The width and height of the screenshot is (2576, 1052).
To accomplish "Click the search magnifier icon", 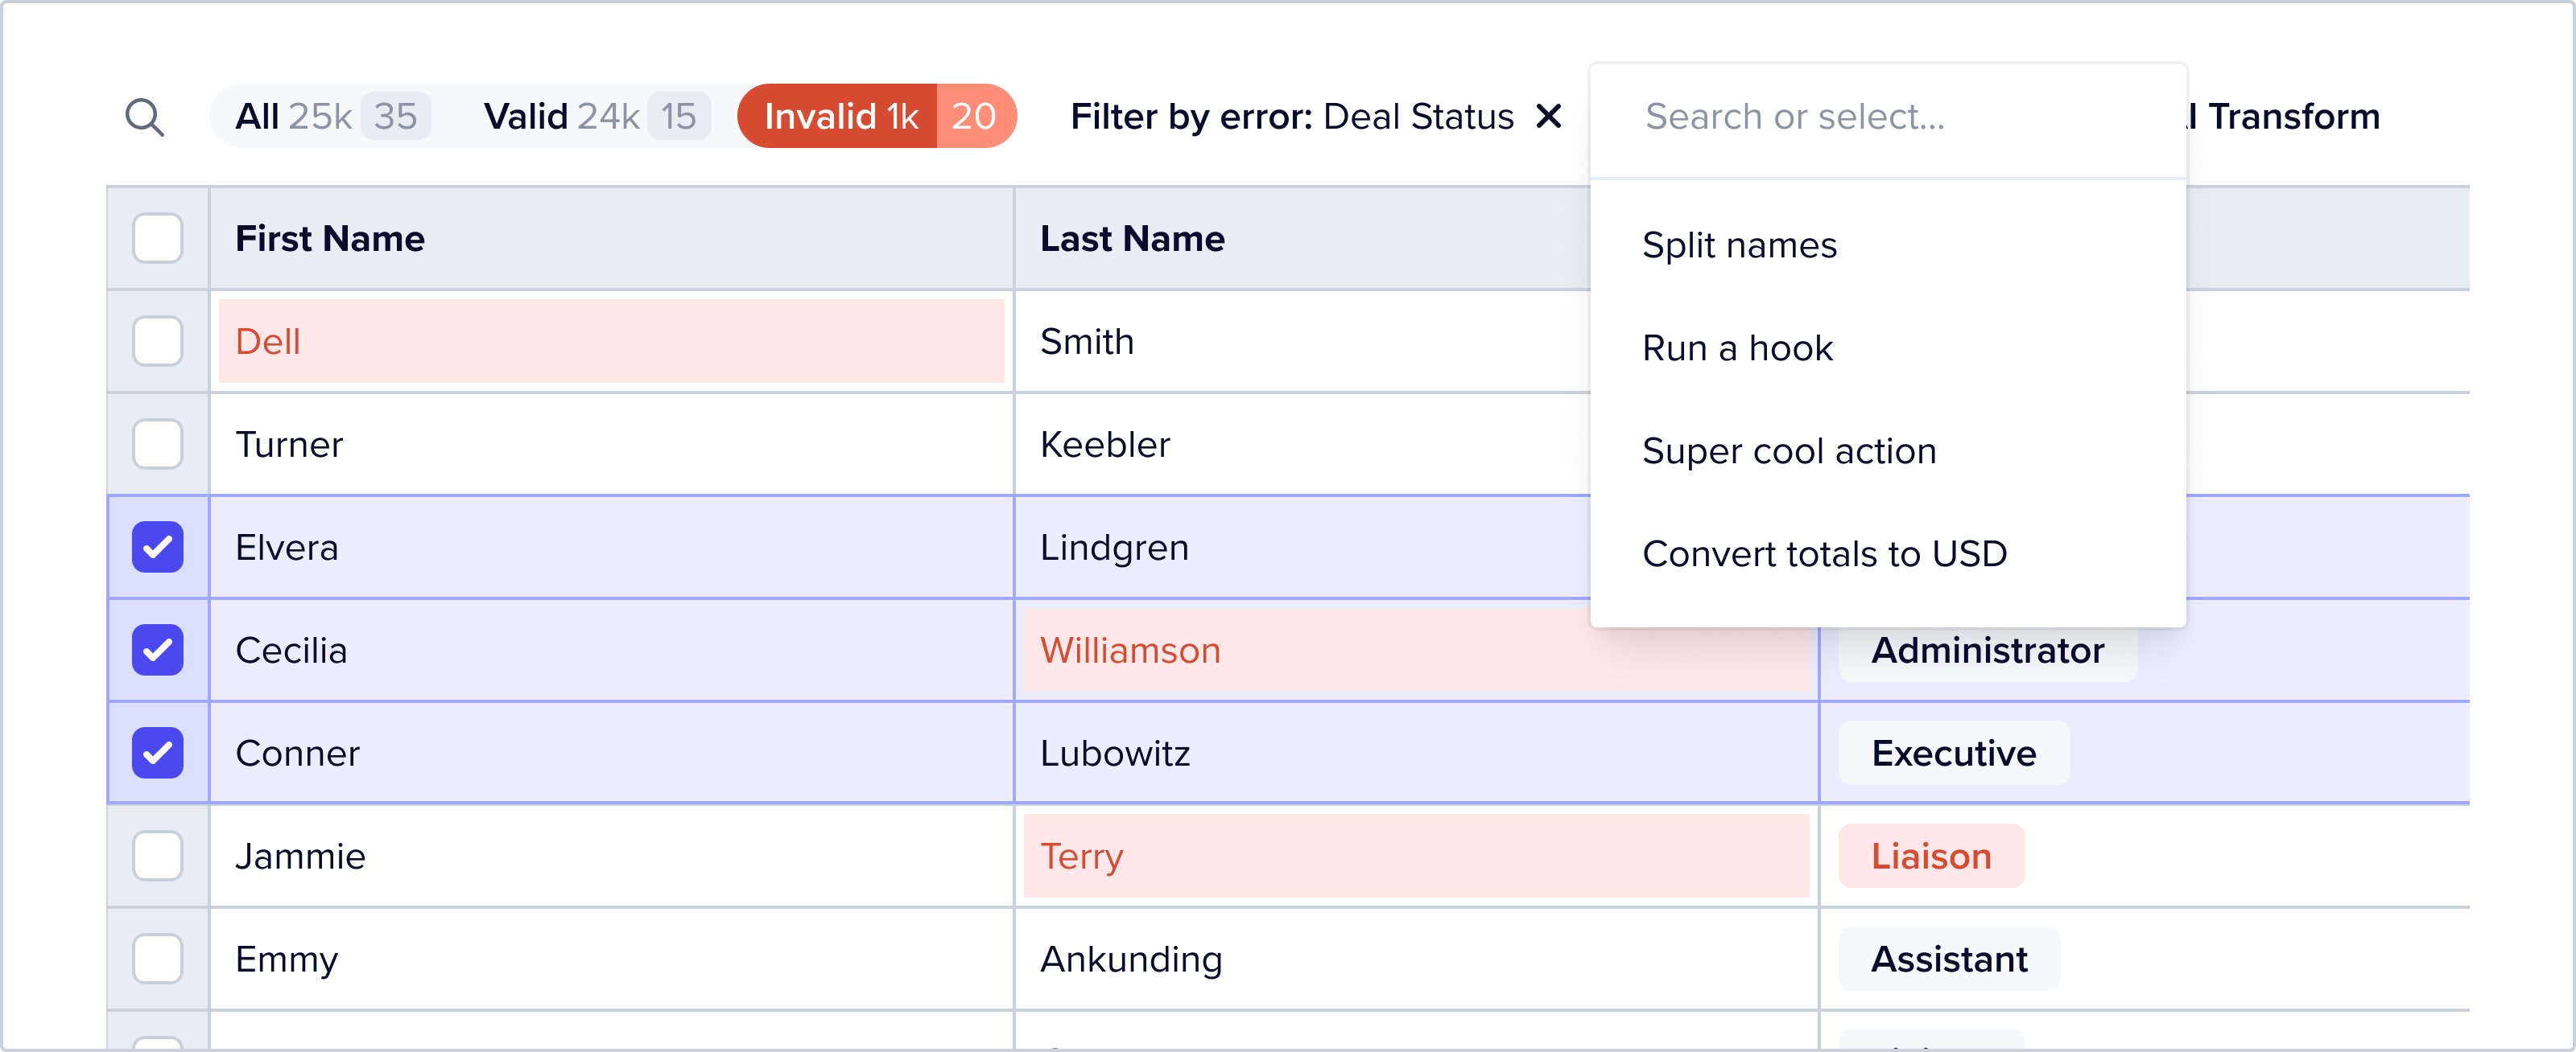I will pyautogui.click(x=144, y=117).
